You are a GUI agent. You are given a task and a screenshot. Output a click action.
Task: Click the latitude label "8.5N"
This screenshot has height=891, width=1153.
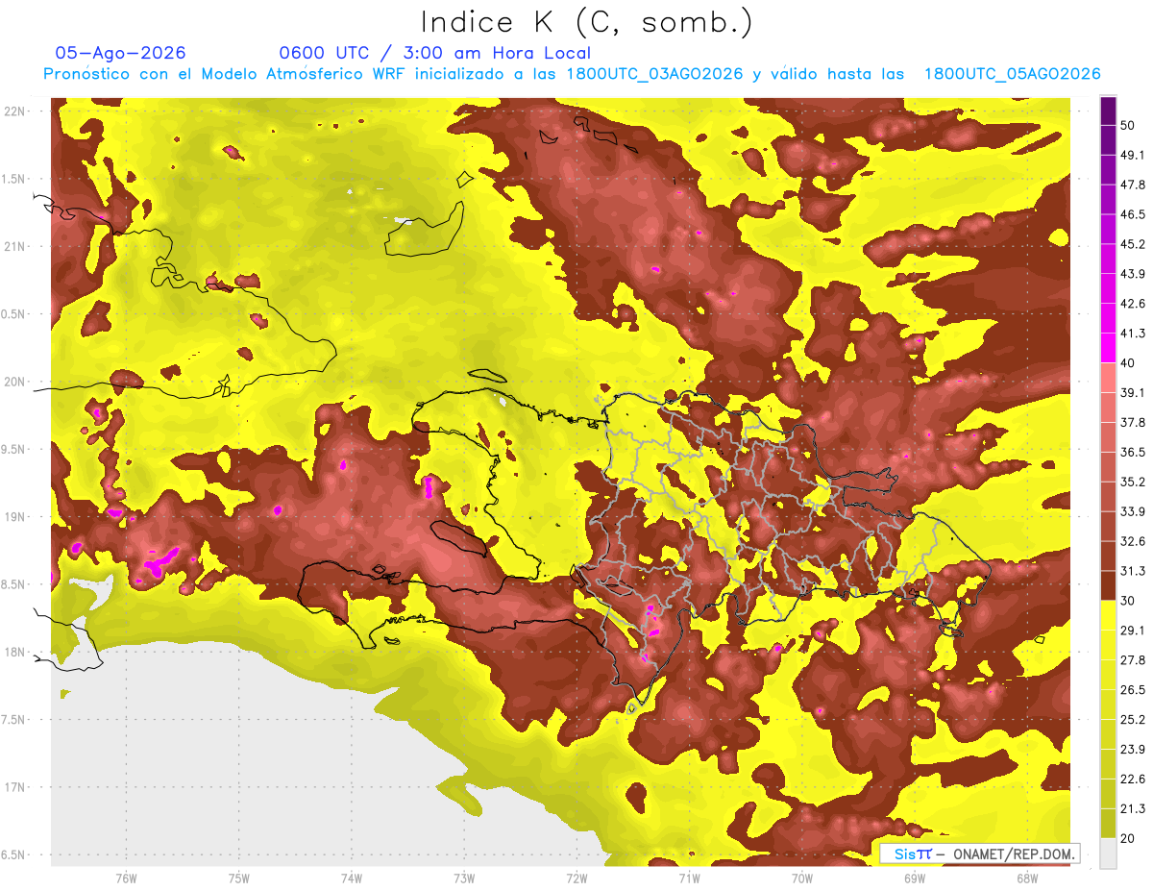click(x=13, y=584)
